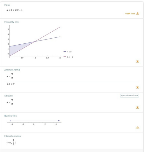
Task: Click the intersection point of the two plotted lines
Action: (35, 41)
